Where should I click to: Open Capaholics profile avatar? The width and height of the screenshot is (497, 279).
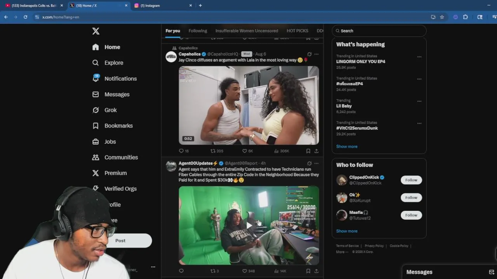171,57
